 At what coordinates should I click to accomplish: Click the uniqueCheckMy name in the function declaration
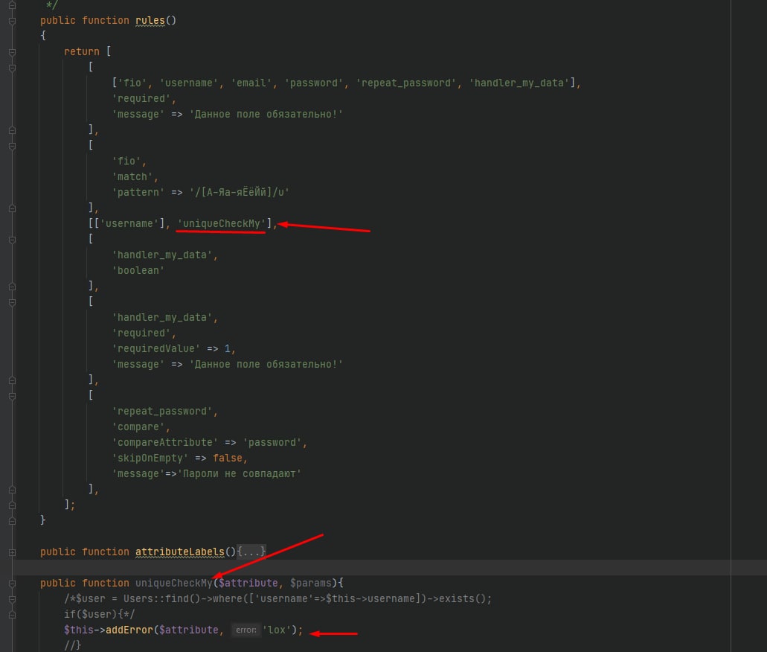[x=173, y=583]
